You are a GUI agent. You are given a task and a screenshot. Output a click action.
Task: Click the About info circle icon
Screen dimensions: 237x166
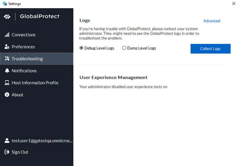click(x=7, y=95)
